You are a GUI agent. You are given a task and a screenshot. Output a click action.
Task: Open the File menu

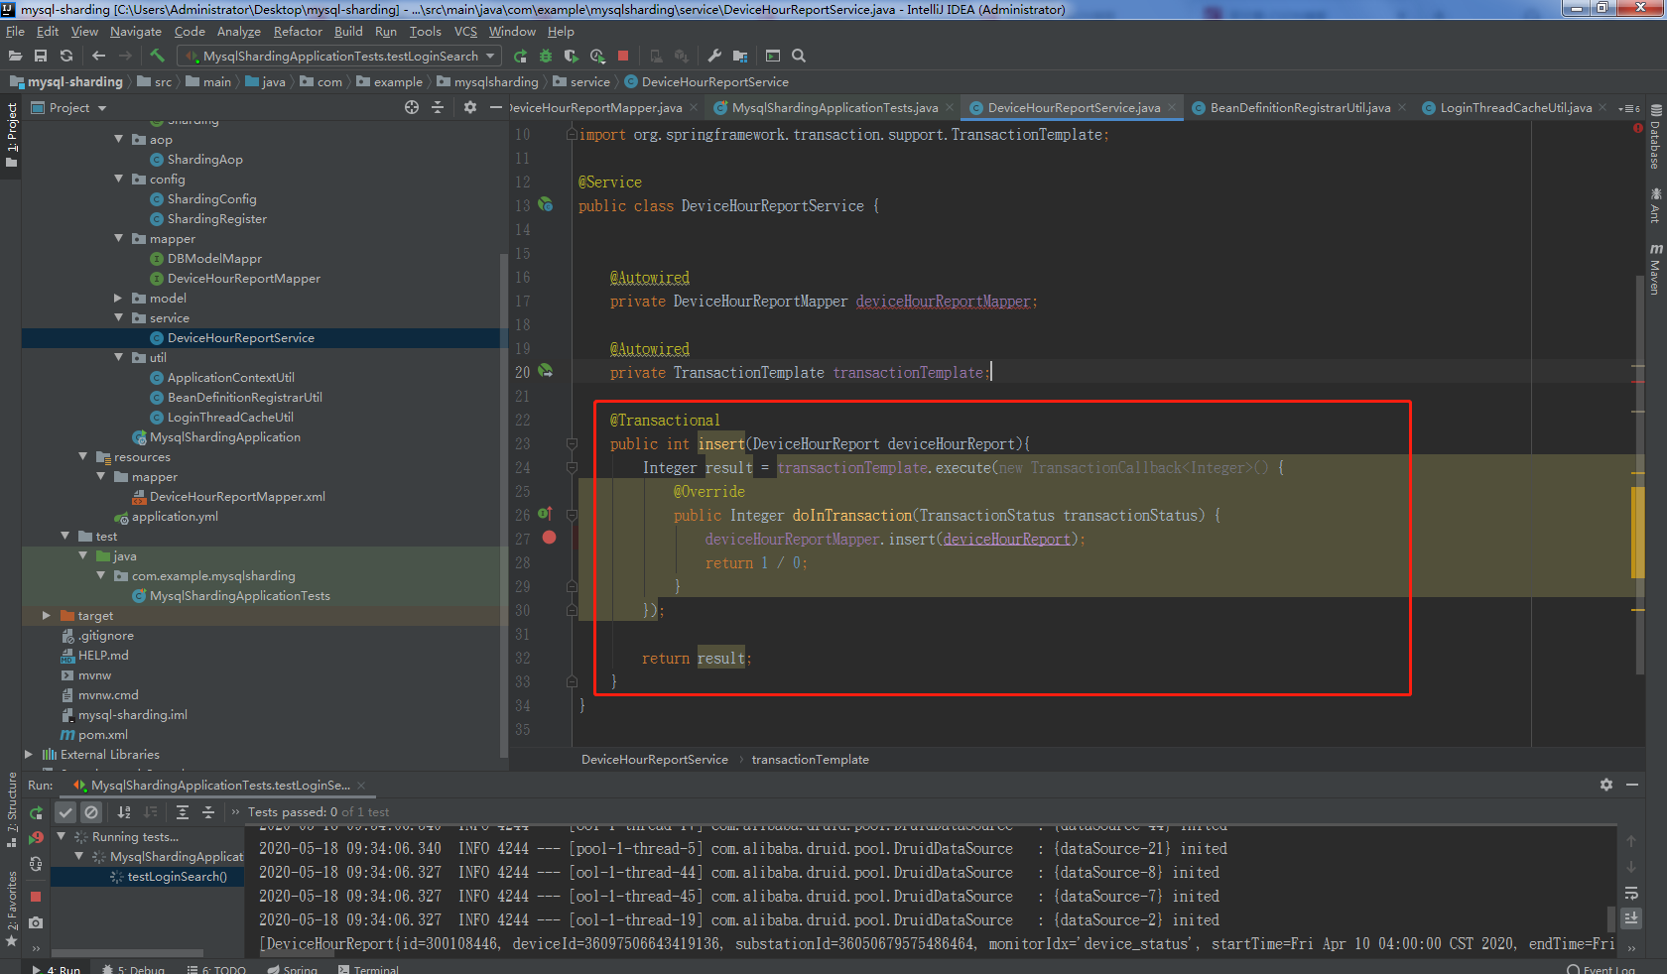(x=15, y=32)
